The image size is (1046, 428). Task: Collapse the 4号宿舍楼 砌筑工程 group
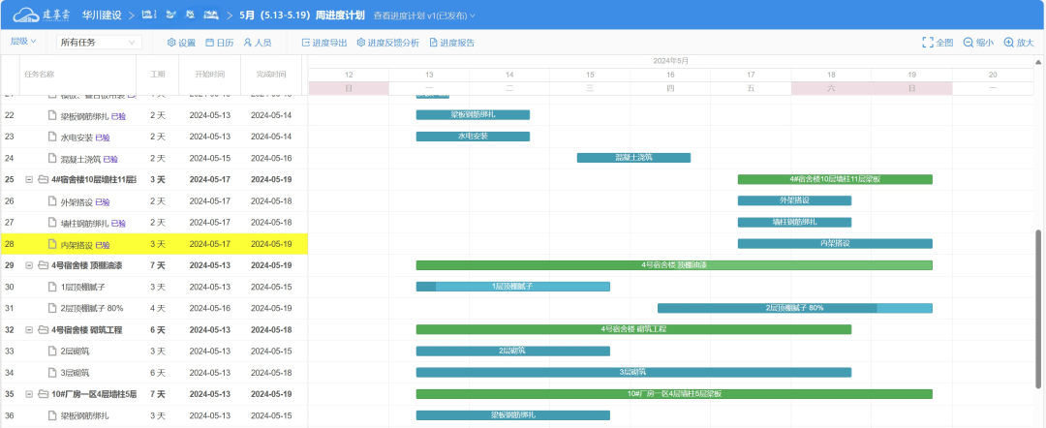click(29, 329)
